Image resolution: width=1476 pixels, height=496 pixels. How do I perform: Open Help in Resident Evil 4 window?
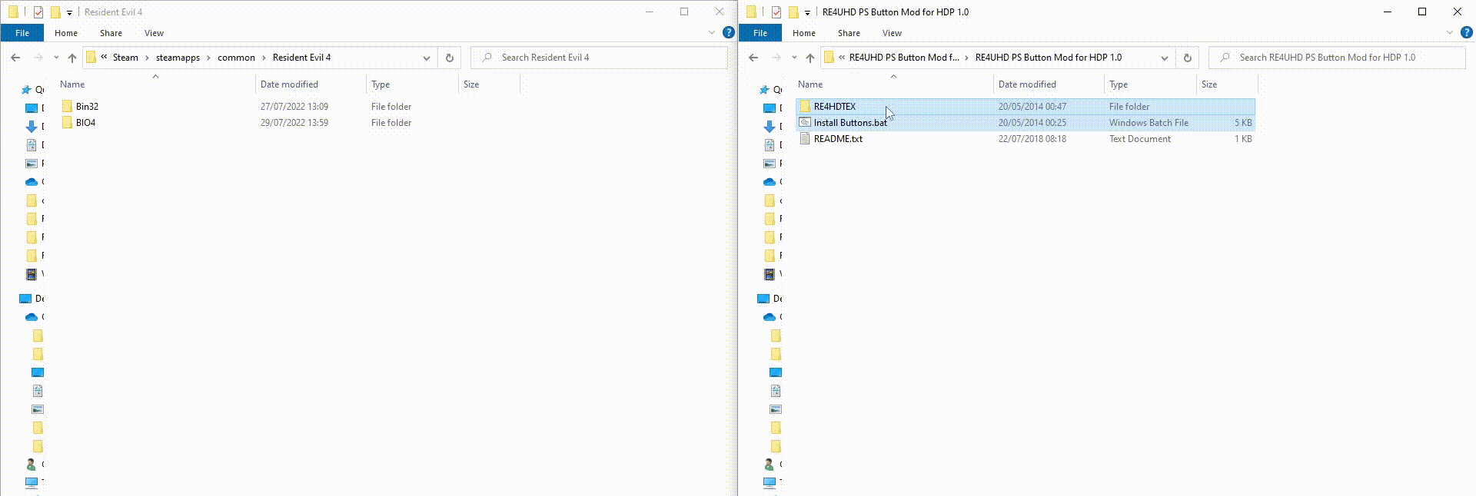[x=728, y=32]
